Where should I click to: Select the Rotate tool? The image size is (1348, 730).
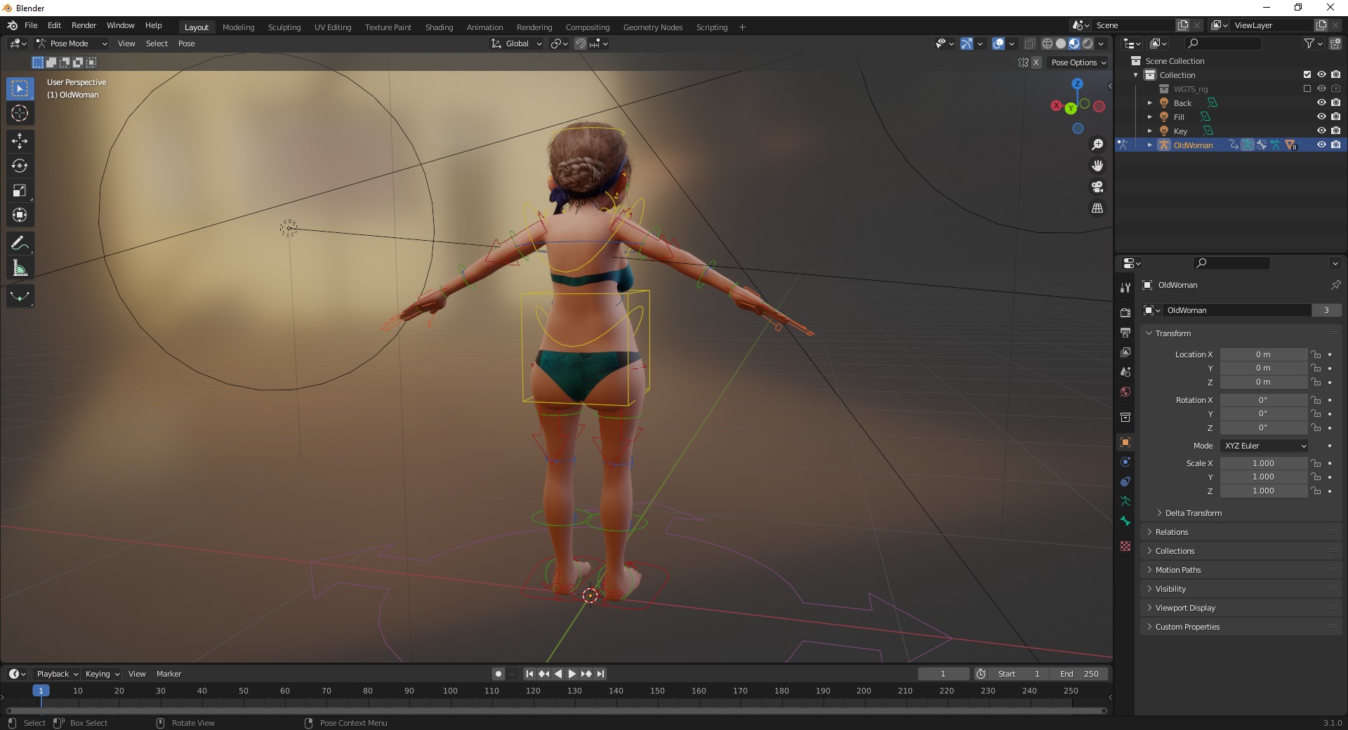coord(20,166)
